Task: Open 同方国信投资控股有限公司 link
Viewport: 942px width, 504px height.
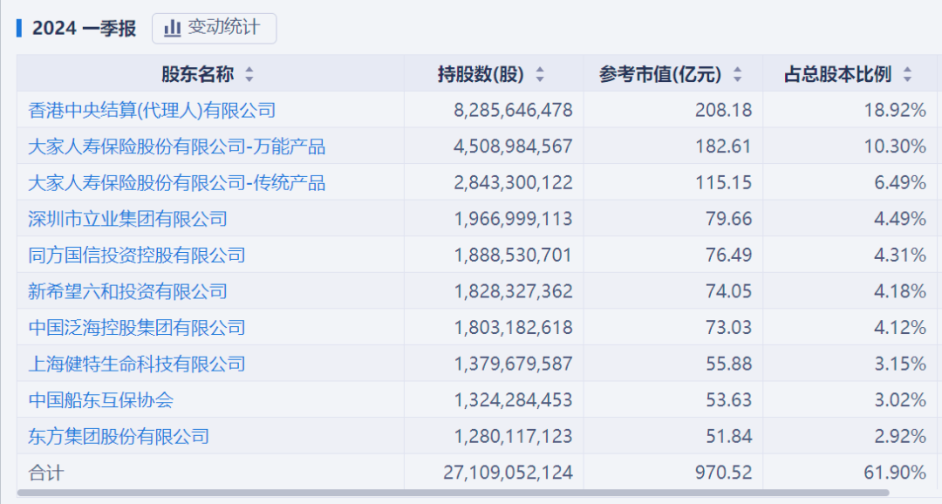Action: tap(137, 255)
